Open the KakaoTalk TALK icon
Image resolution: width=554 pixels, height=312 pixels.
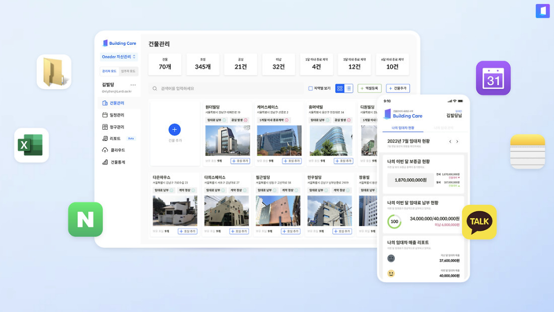(479, 222)
